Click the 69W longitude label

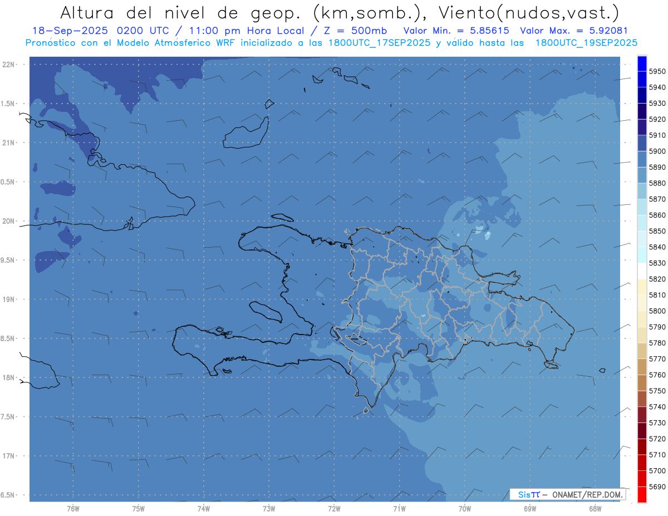pos(530,509)
